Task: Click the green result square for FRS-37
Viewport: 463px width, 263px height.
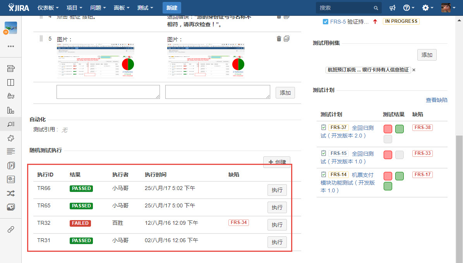Action: point(399,129)
